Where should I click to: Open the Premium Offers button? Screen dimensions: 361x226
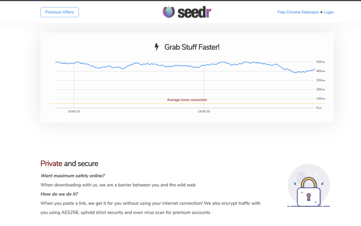(x=60, y=12)
